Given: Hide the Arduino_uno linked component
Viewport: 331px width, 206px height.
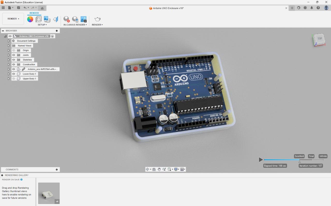Looking at the screenshot, I should point(14,69).
